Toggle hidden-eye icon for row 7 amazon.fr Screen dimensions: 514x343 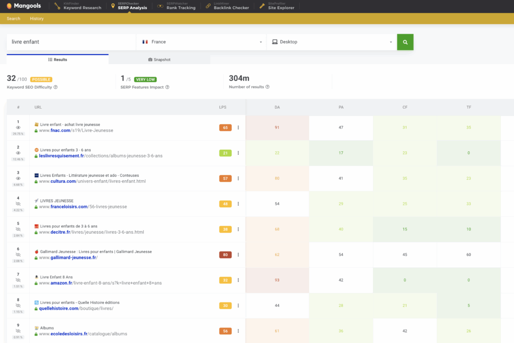[x=18, y=280]
